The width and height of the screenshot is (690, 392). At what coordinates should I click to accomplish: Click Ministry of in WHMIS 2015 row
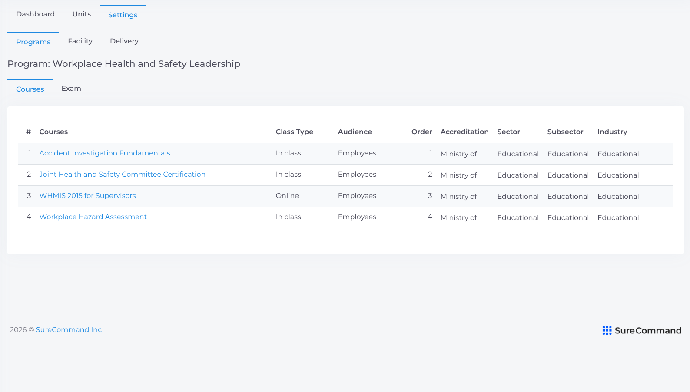pos(458,197)
